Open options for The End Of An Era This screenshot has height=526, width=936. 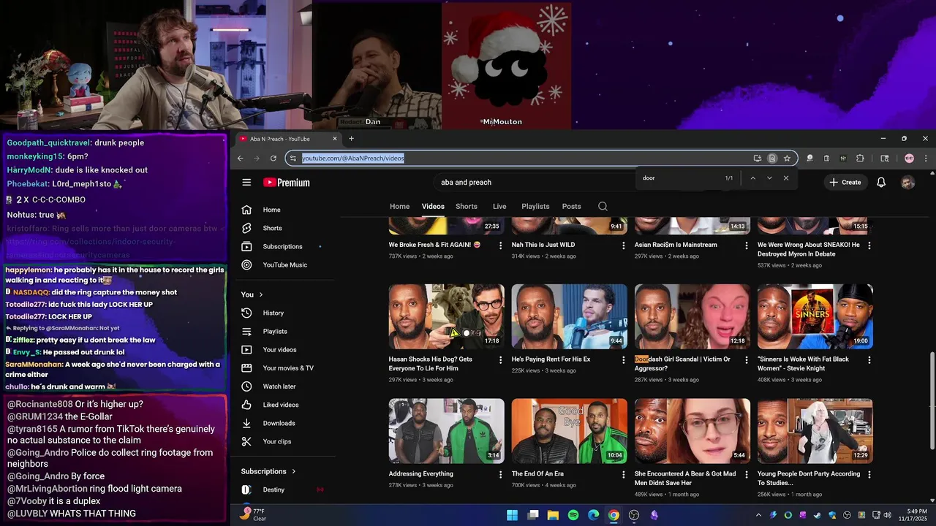pos(623,474)
